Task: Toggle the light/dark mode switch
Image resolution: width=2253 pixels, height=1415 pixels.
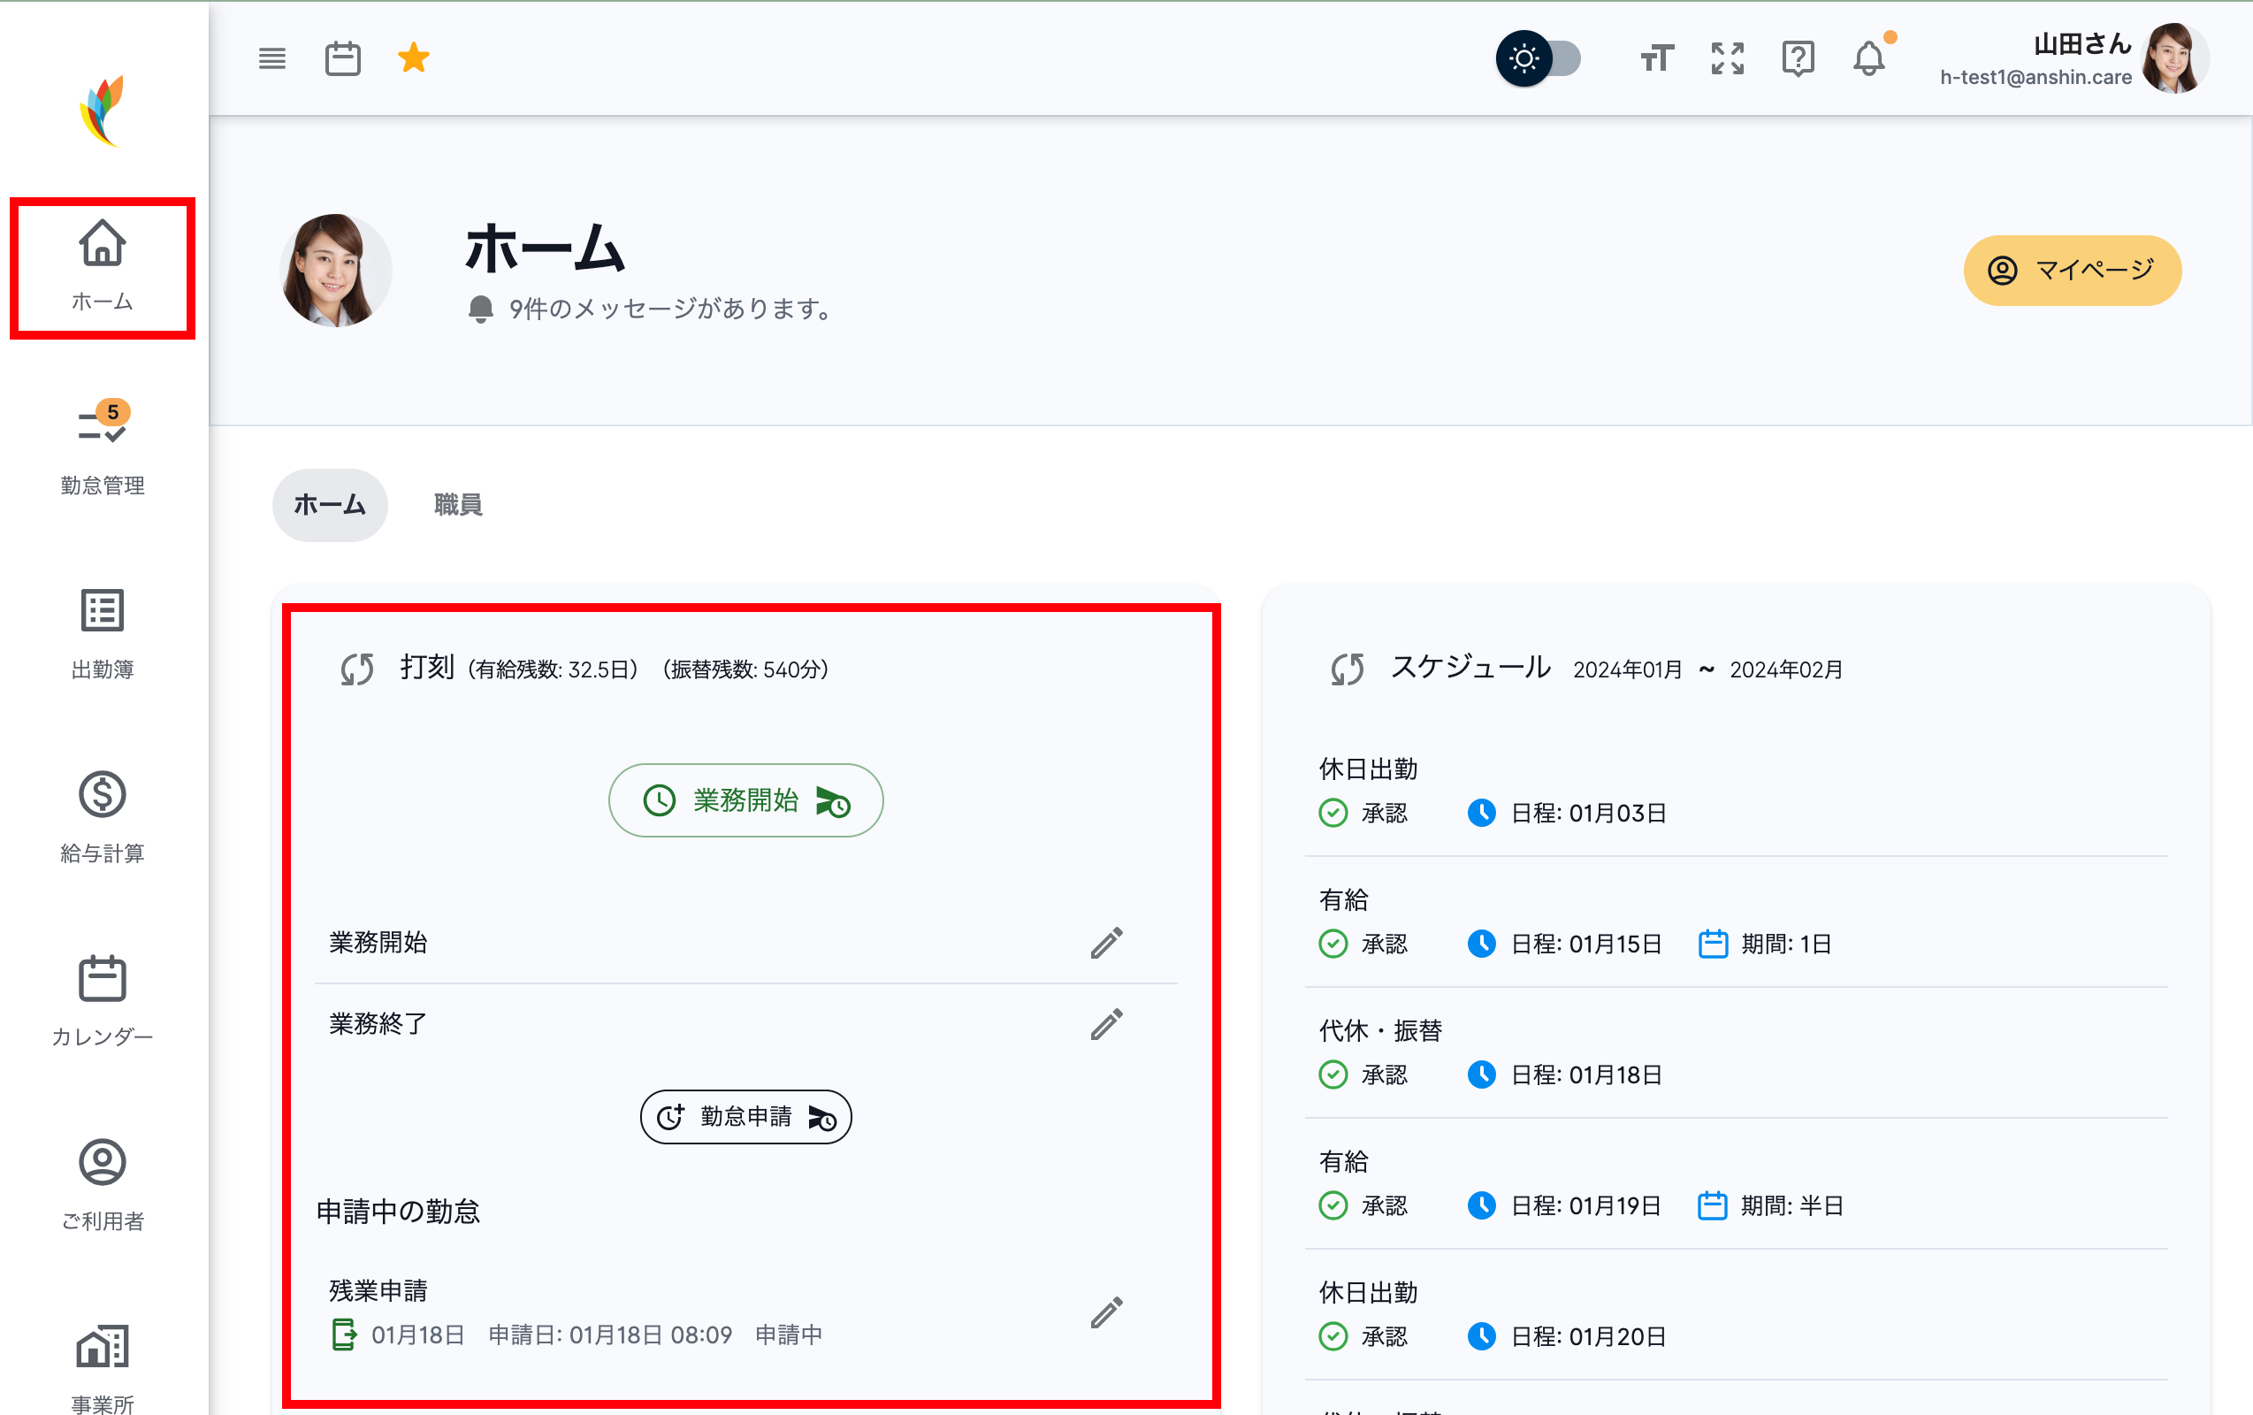Action: point(1540,59)
